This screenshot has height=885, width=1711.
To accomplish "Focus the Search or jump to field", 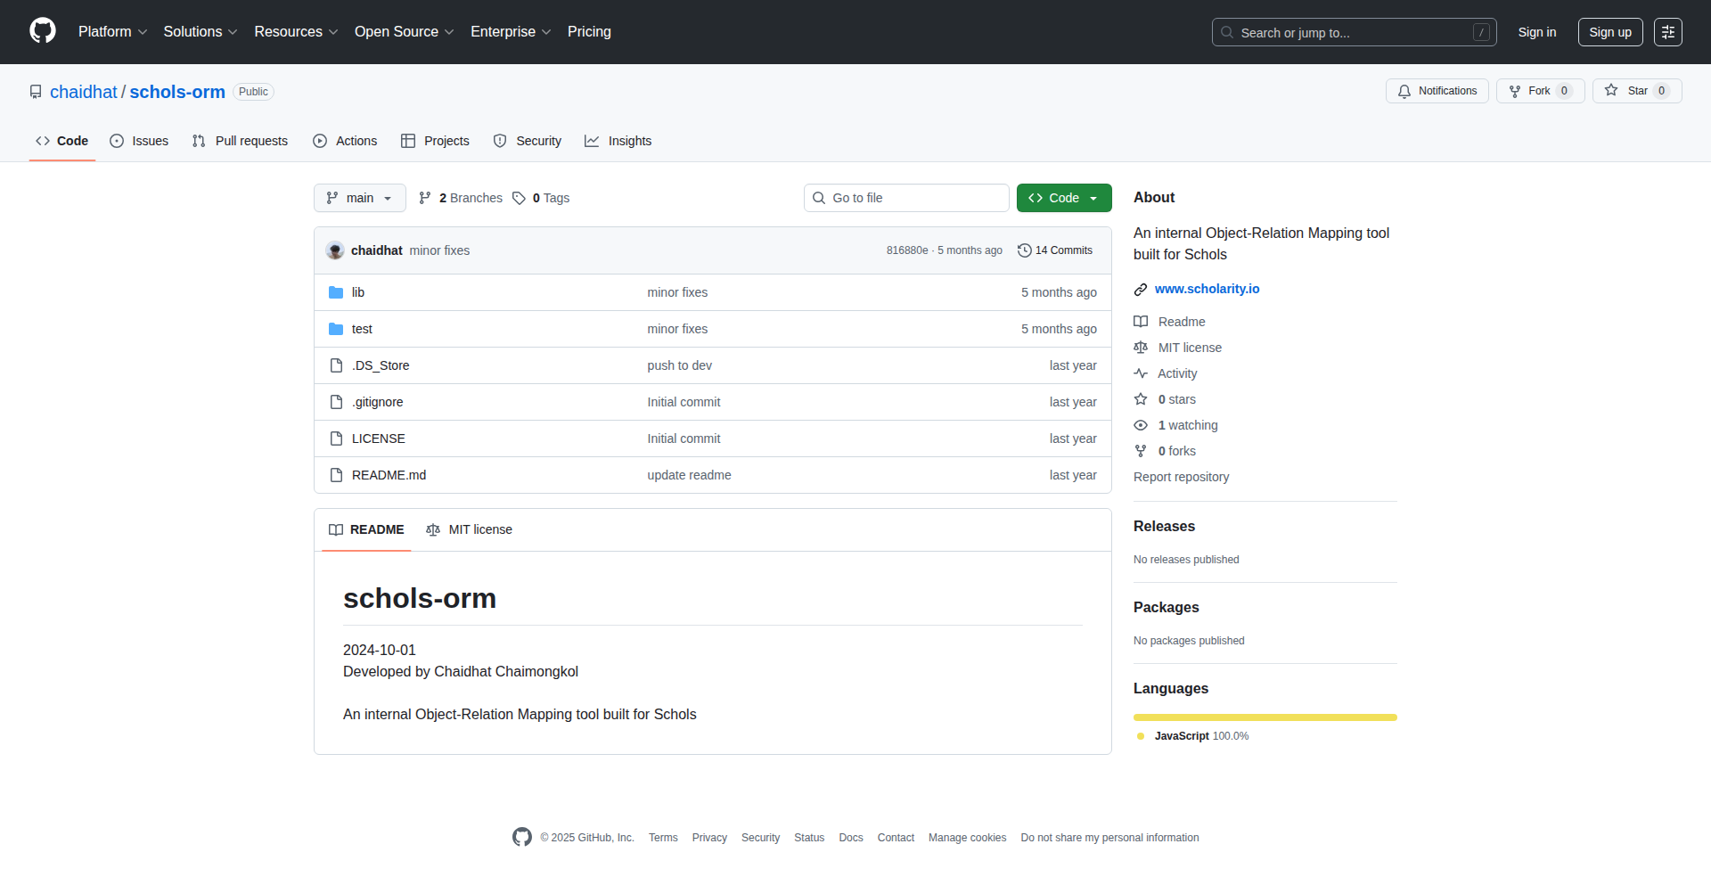I will pyautogui.click(x=1354, y=32).
